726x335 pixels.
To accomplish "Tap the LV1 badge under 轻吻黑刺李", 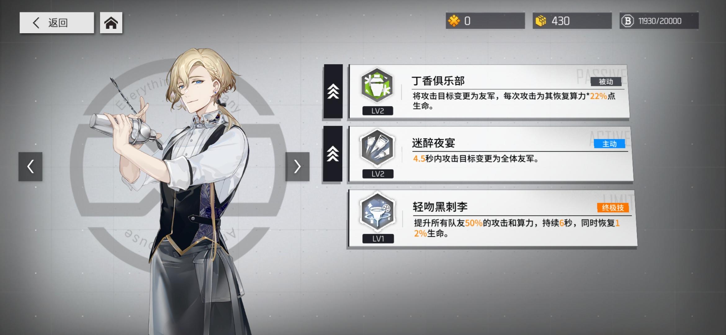I will pyautogui.click(x=378, y=239).
